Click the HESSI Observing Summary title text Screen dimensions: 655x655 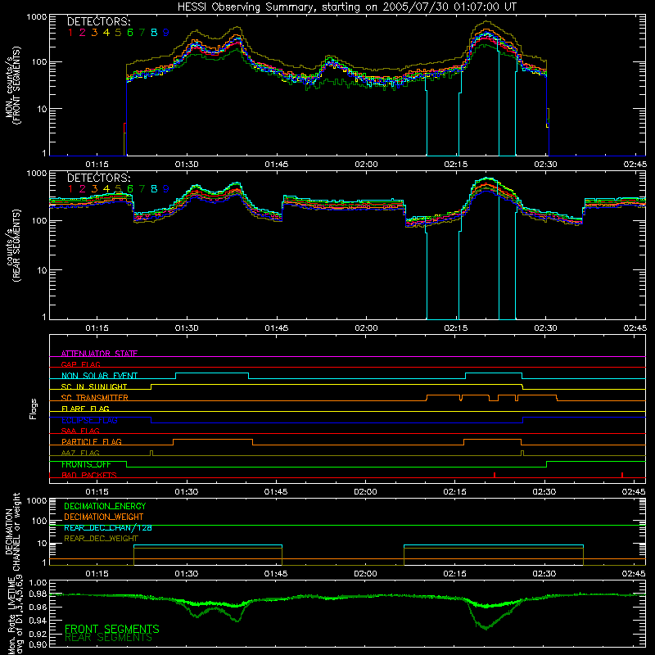[346, 7]
